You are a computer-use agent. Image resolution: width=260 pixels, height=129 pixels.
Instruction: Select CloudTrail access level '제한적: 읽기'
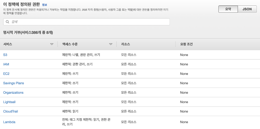tap(70, 111)
